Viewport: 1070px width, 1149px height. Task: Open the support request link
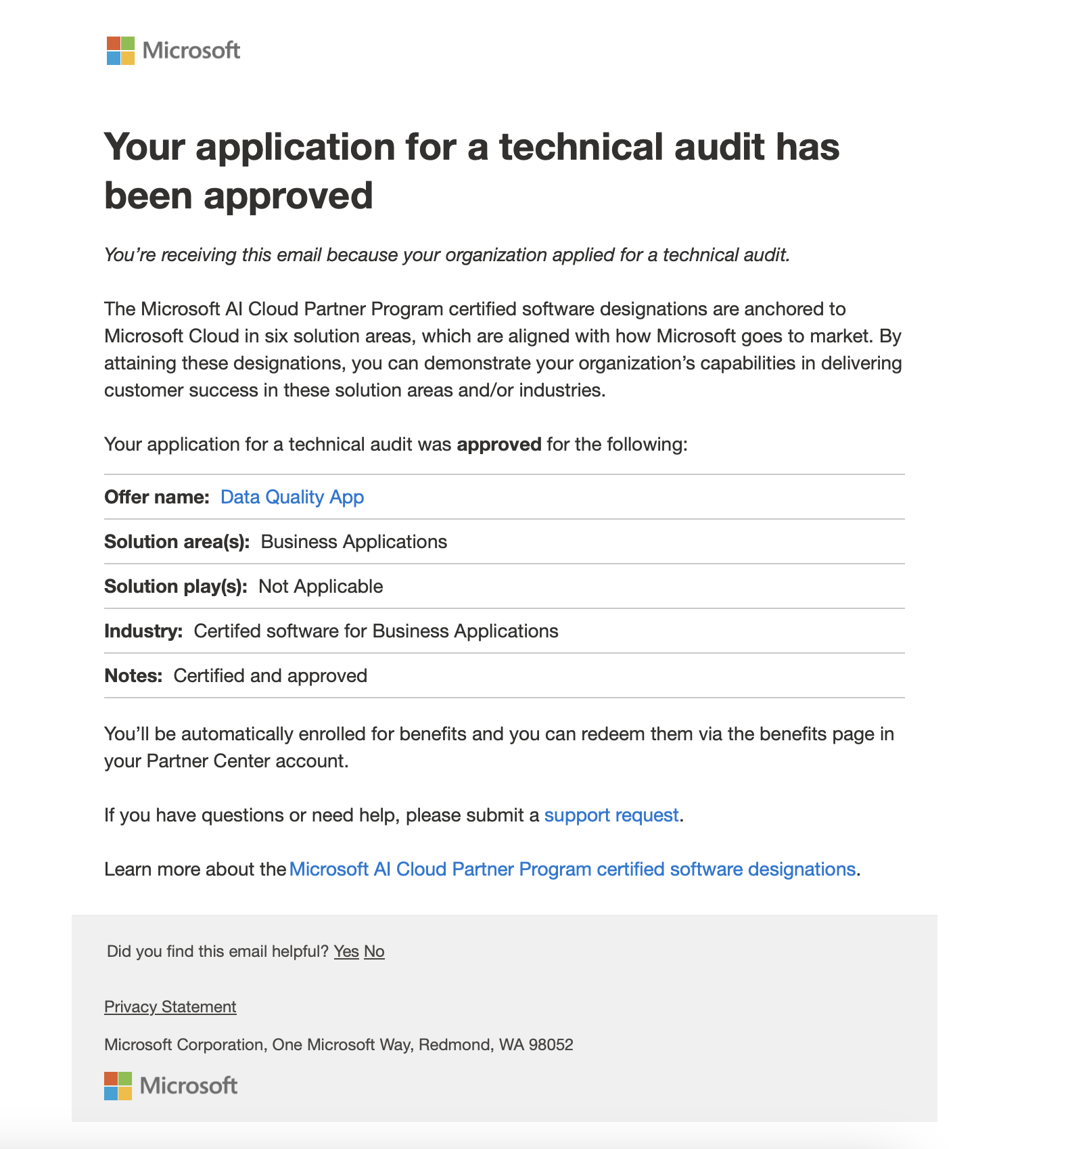coord(611,815)
